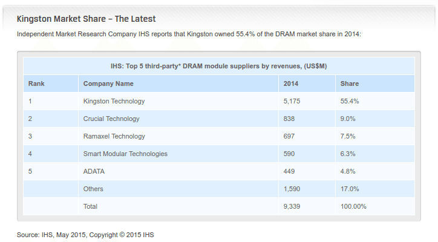438x242 pixels.
Task: Click share value '100.00%'
Action: [x=353, y=206]
